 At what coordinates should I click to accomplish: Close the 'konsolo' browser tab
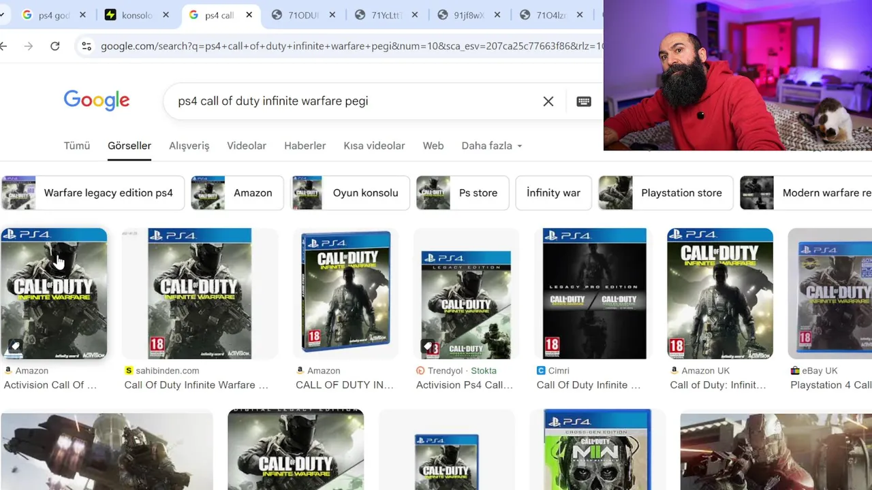click(x=166, y=15)
